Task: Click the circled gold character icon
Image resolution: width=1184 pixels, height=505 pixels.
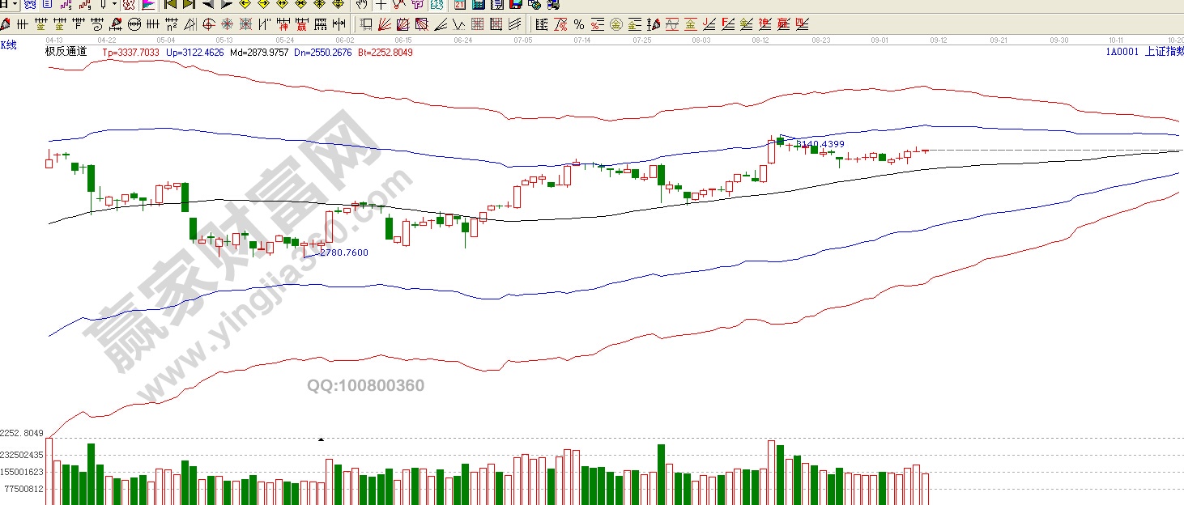Action: click(x=615, y=24)
